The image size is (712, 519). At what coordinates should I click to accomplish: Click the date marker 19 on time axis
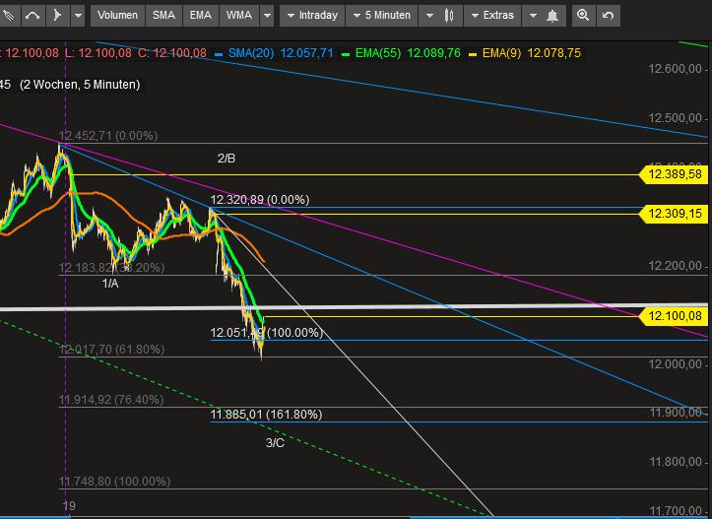69,506
